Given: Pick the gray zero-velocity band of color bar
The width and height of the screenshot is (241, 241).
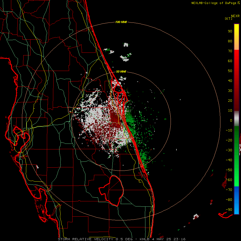Looking at the screenshot, I should (x=236, y=119).
